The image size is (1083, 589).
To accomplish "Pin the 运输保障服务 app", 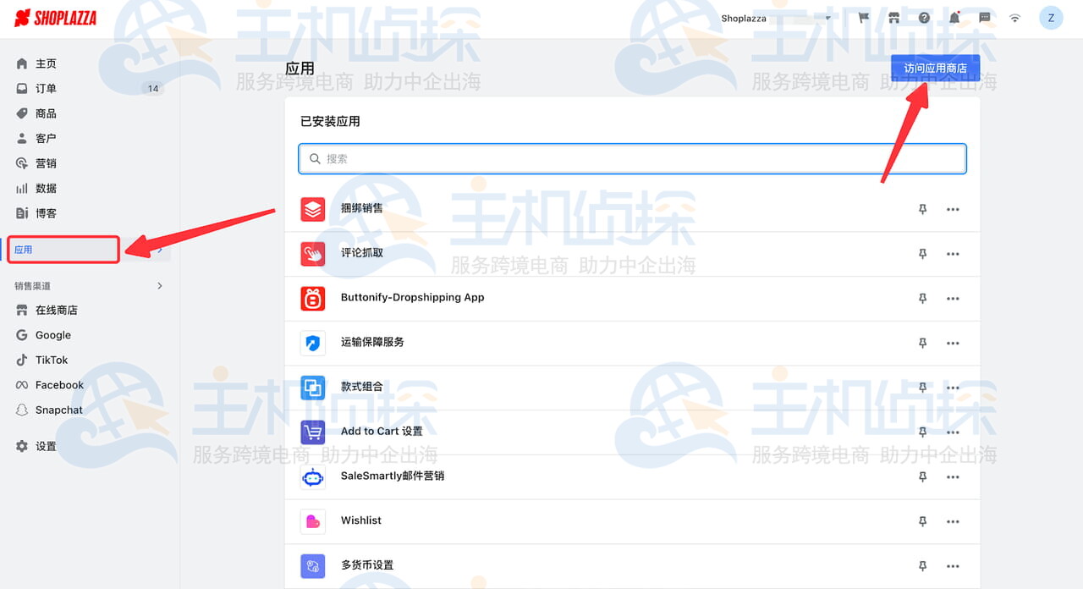I will click(x=922, y=343).
